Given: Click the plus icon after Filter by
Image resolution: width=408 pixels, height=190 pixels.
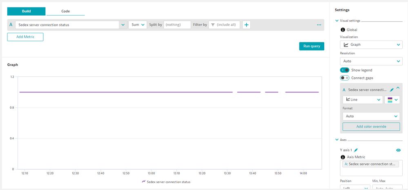Looking at the screenshot, I should click(x=246, y=25).
